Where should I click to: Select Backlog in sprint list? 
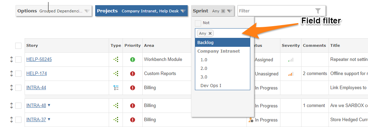pyautogui.click(x=223, y=42)
